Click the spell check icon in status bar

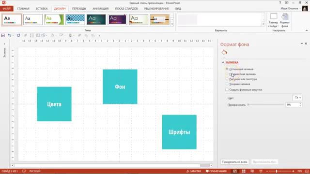coord(24,171)
